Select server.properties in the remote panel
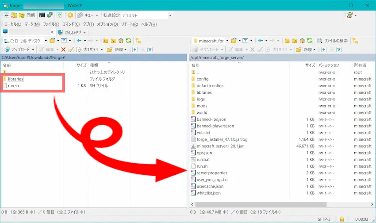Viewport: 376px width, 223px height. click(212, 173)
